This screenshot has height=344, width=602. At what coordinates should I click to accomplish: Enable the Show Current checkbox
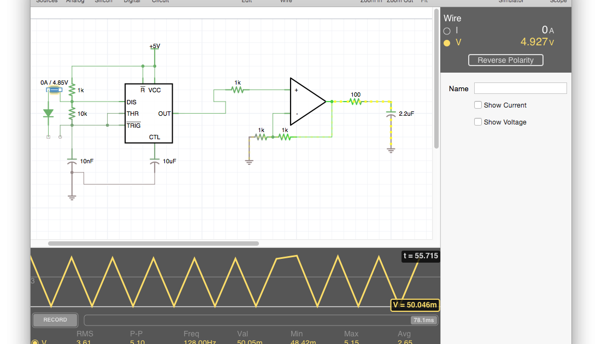click(x=478, y=105)
